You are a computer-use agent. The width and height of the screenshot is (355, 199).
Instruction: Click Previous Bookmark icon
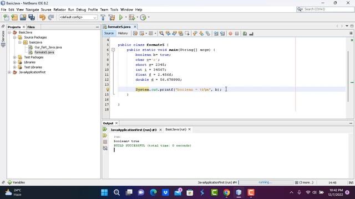coord(195,33)
